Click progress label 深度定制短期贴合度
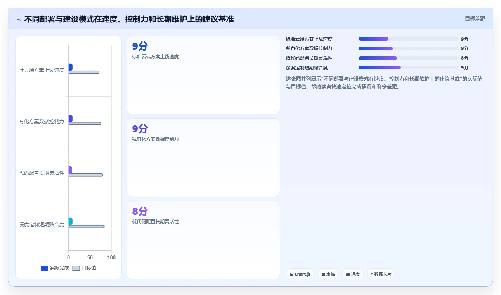501x295 pixels. pyautogui.click(x=307, y=67)
